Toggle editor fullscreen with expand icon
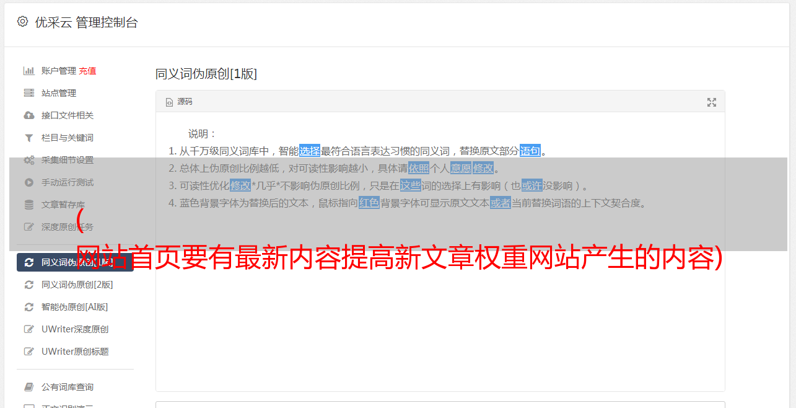This screenshot has height=408, width=796. coord(712,102)
